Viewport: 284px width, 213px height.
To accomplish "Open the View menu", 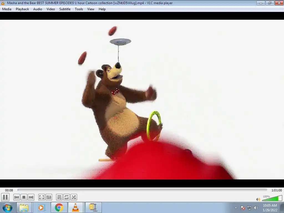I will click(91, 9).
